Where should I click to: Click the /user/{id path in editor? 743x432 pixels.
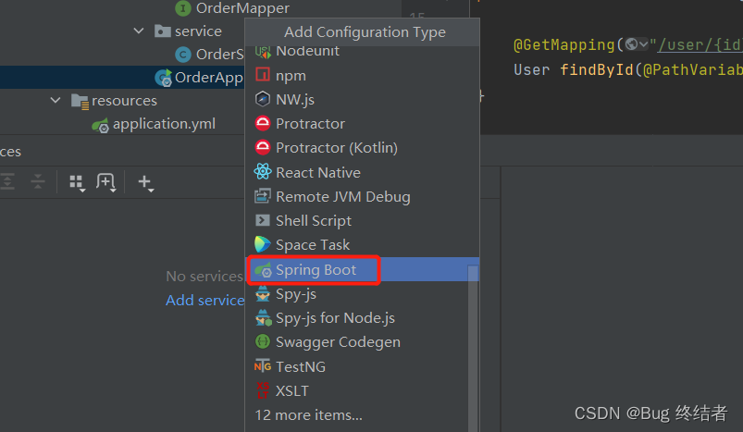coord(700,45)
